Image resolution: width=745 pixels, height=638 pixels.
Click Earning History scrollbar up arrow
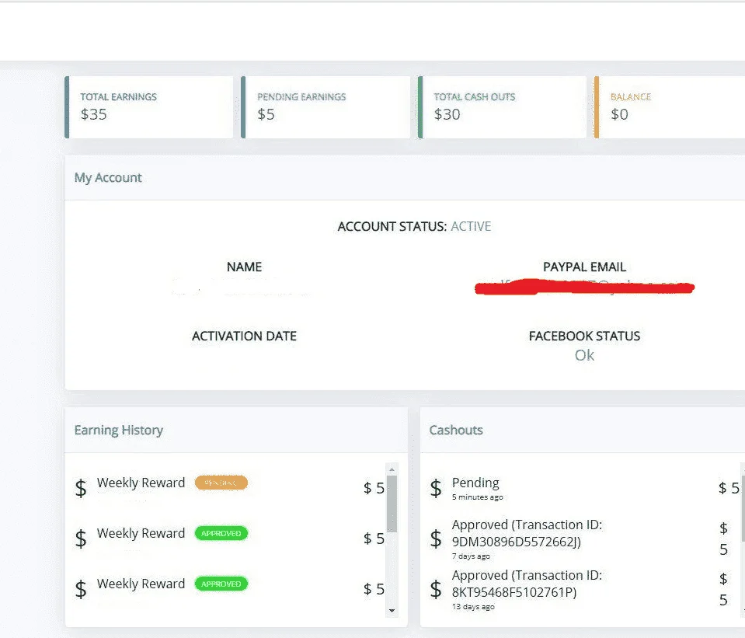(x=392, y=469)
